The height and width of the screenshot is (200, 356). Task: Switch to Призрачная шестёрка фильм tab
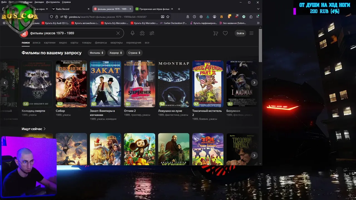154,9
